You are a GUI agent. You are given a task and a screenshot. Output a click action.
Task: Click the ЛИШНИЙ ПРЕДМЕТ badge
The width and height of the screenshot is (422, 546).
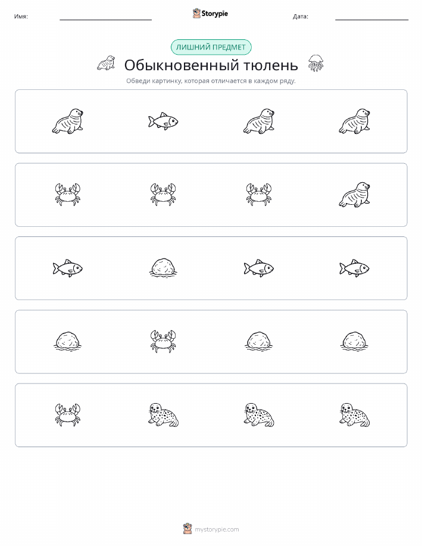click(211, 48)
